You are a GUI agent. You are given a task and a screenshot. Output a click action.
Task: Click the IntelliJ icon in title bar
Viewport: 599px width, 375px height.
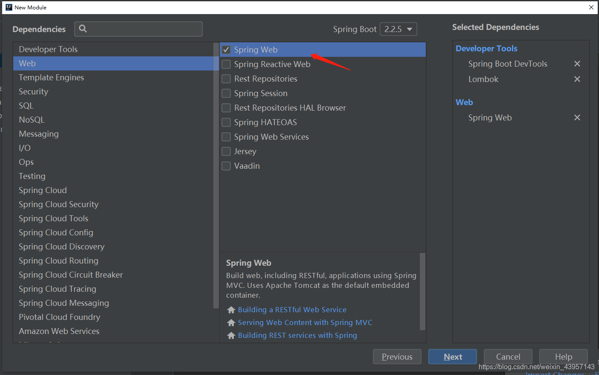click(9, 7)
